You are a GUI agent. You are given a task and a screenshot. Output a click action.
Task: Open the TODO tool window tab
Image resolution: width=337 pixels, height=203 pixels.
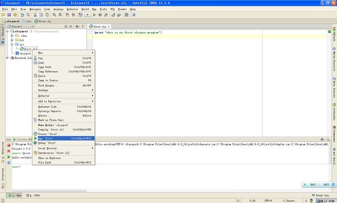point(33,195)
